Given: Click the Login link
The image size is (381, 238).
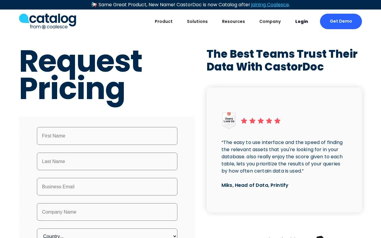Looking at the screenshot, I should 302,21.
